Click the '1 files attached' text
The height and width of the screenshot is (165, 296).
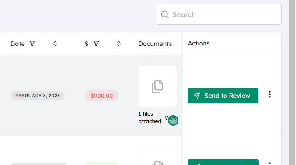coord(150,117)
